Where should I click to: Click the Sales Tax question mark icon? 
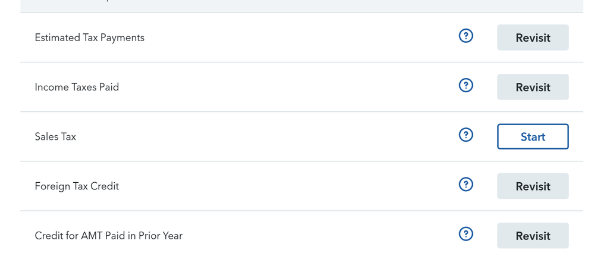click(466, 135)
